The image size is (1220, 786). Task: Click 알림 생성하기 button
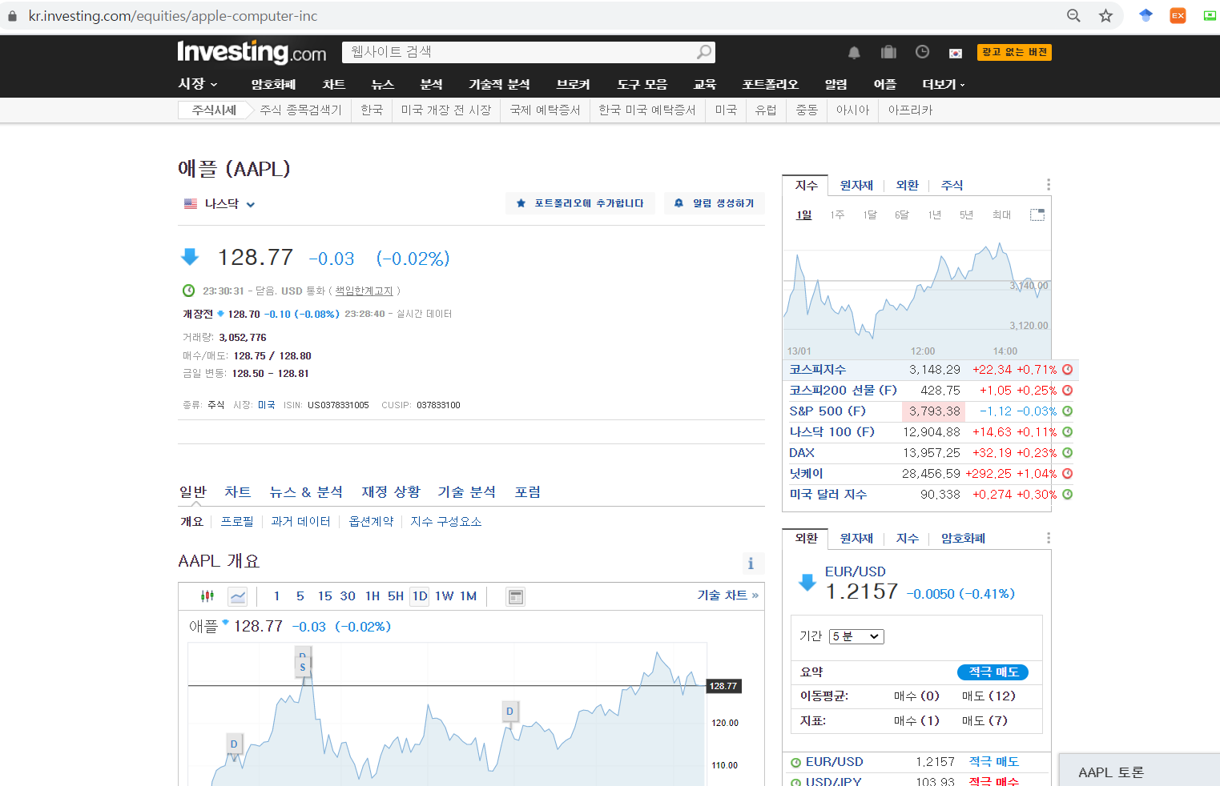pyautogui.click(x=714, y=203)
